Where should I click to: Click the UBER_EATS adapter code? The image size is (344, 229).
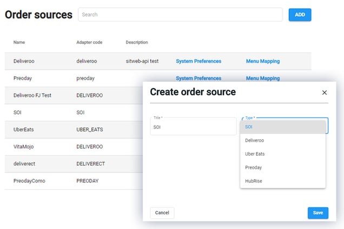pyautogui.click(x=89, y=130)
